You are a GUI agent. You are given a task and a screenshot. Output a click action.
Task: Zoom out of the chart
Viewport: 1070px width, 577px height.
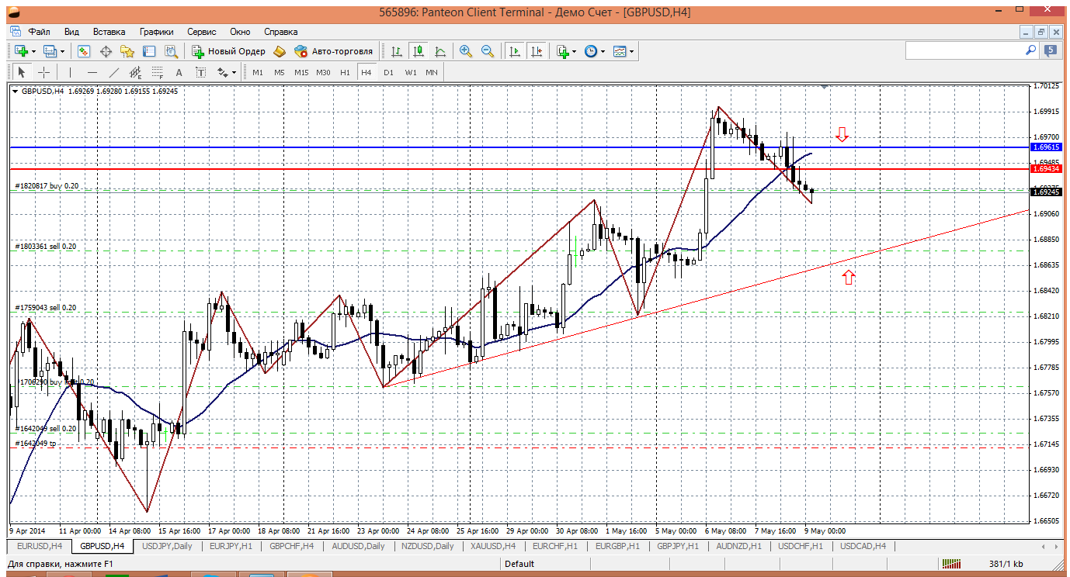pos(488,51)
